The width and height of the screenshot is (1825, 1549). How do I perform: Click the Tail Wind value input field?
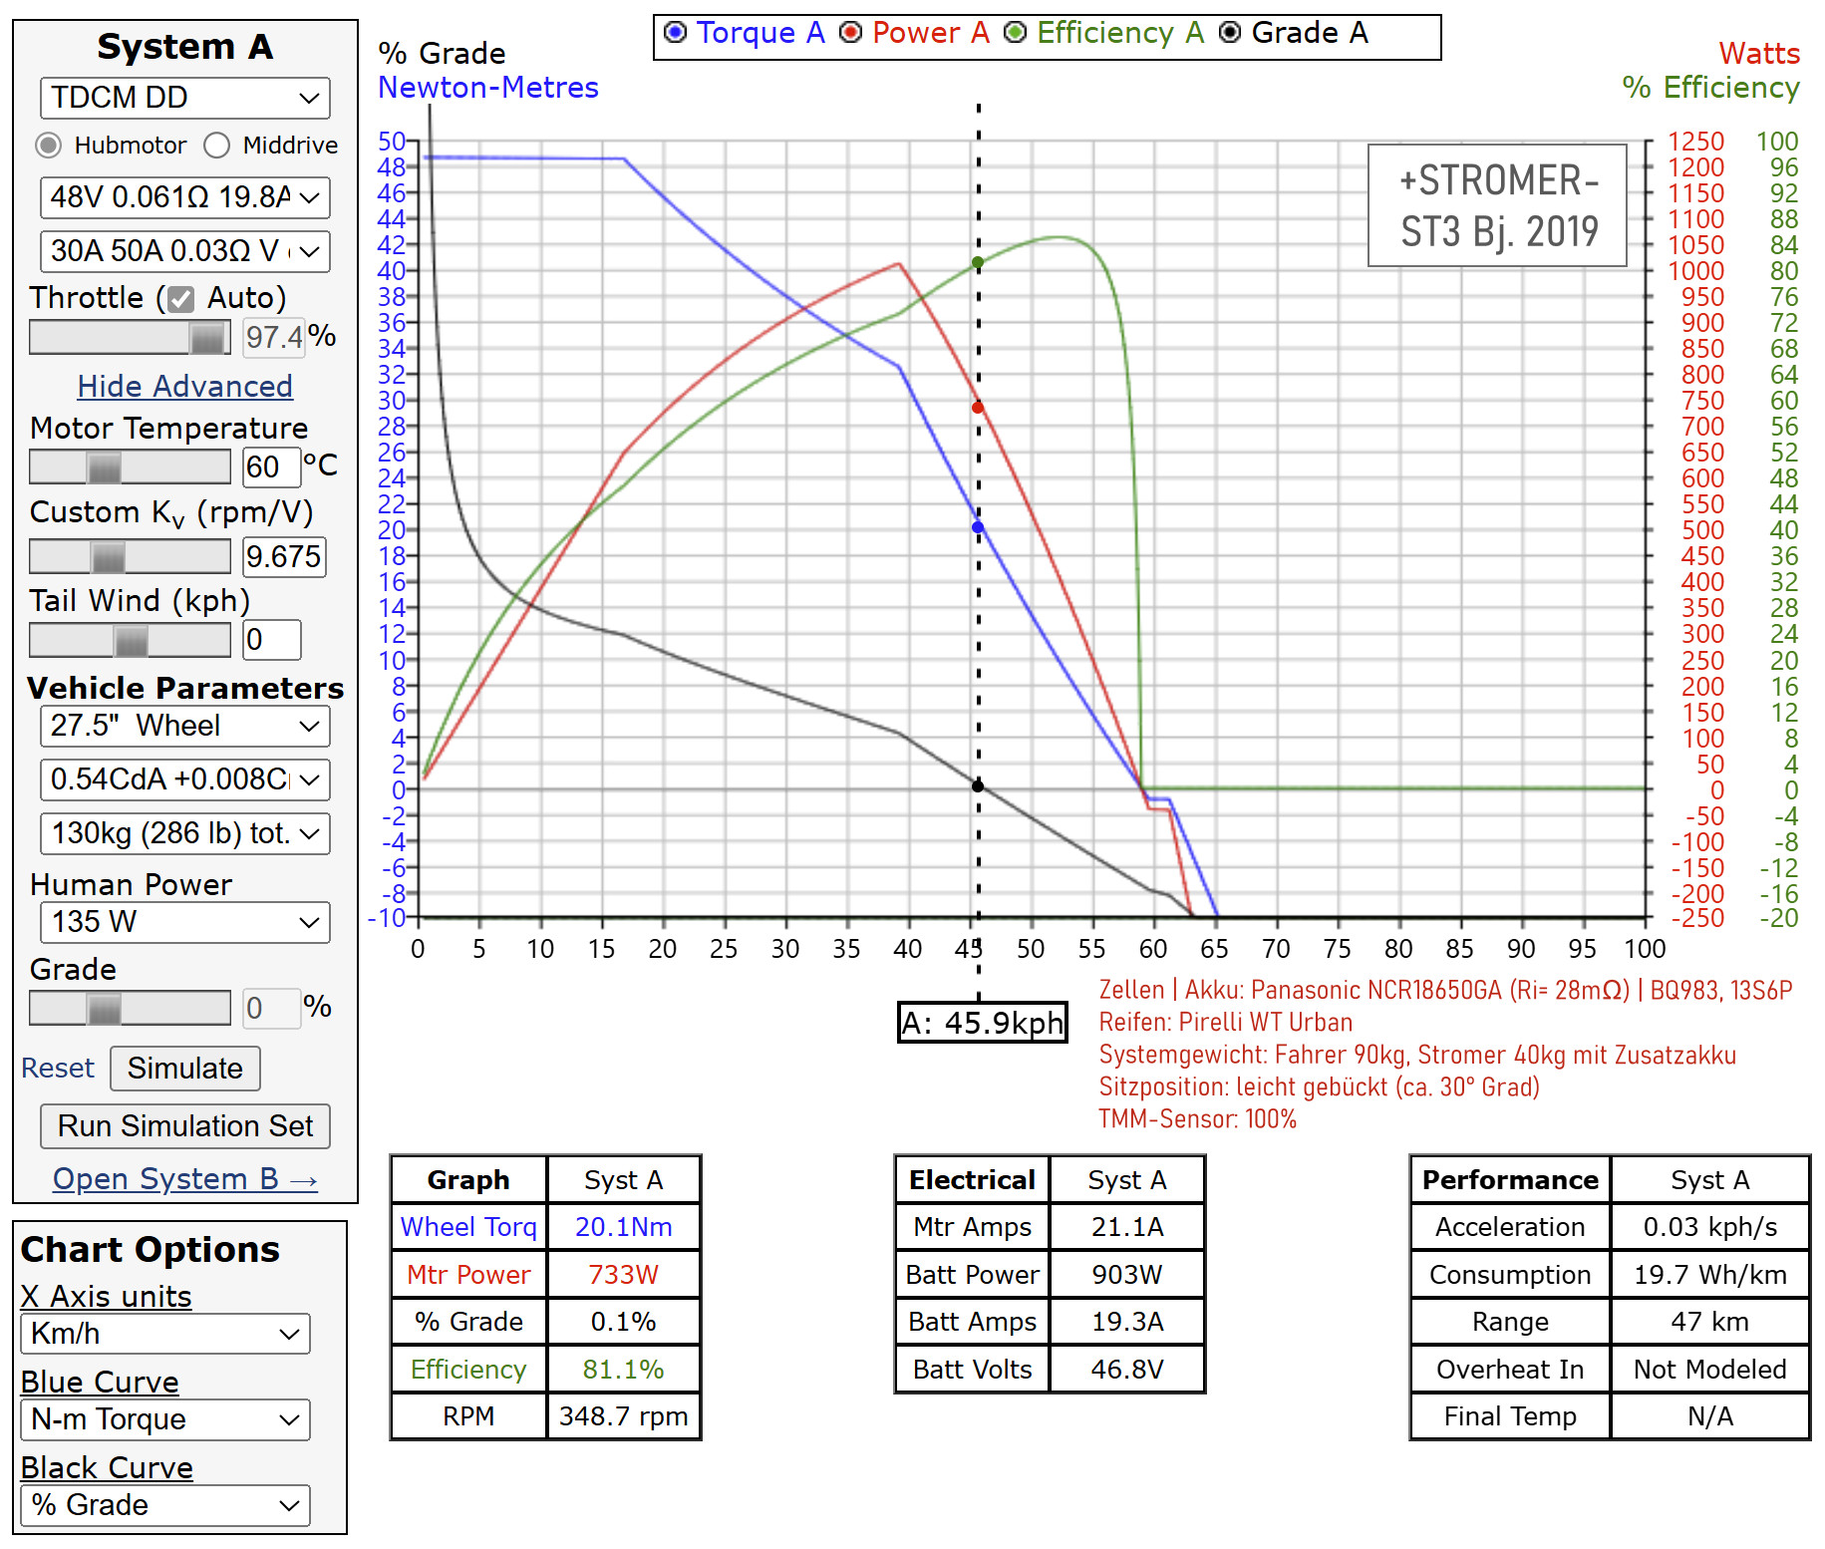click(272, 640)
